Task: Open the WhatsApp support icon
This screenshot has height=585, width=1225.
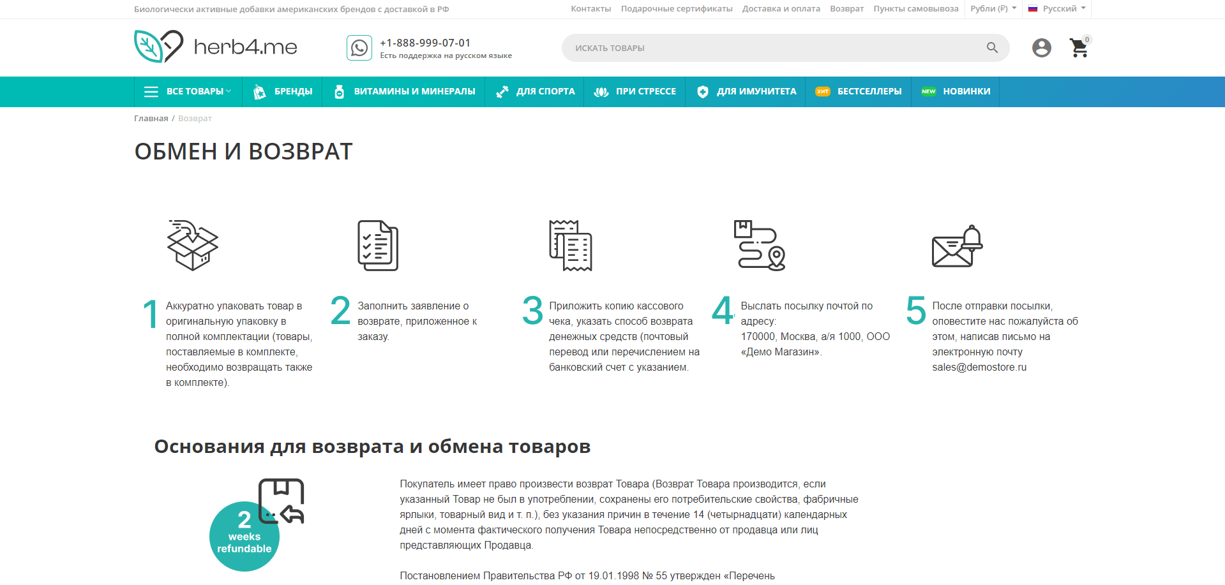Action: pyautogui.click(x=359, y=47)
